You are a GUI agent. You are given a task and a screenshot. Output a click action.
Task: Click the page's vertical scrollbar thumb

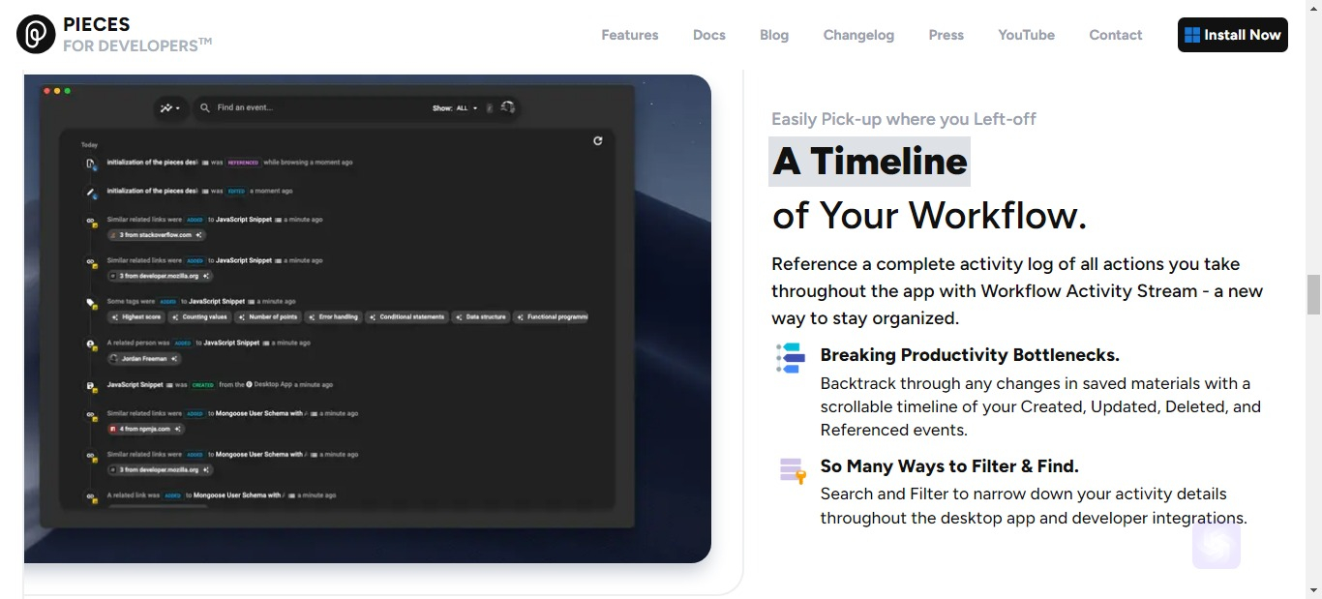pyautogui.click(x=1313, y=294)
